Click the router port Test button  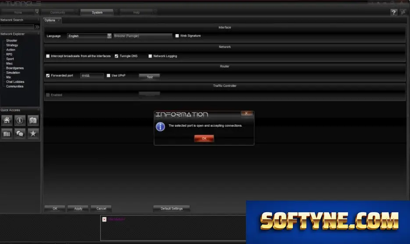coord(150,77)
